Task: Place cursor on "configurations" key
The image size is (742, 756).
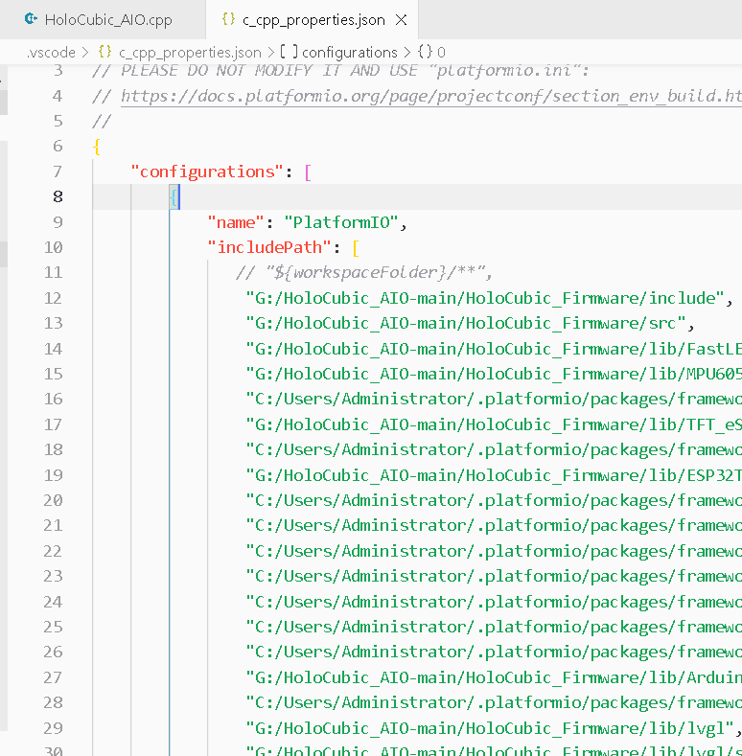Action: tap(207, 172)
